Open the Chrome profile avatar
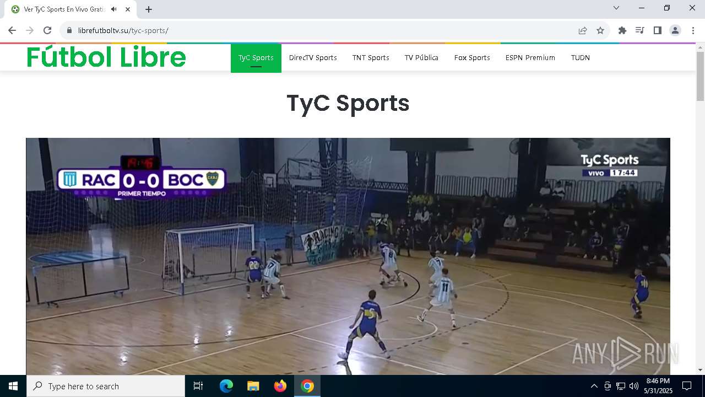Screen dimensions: 705x397 tap(675, 30)
